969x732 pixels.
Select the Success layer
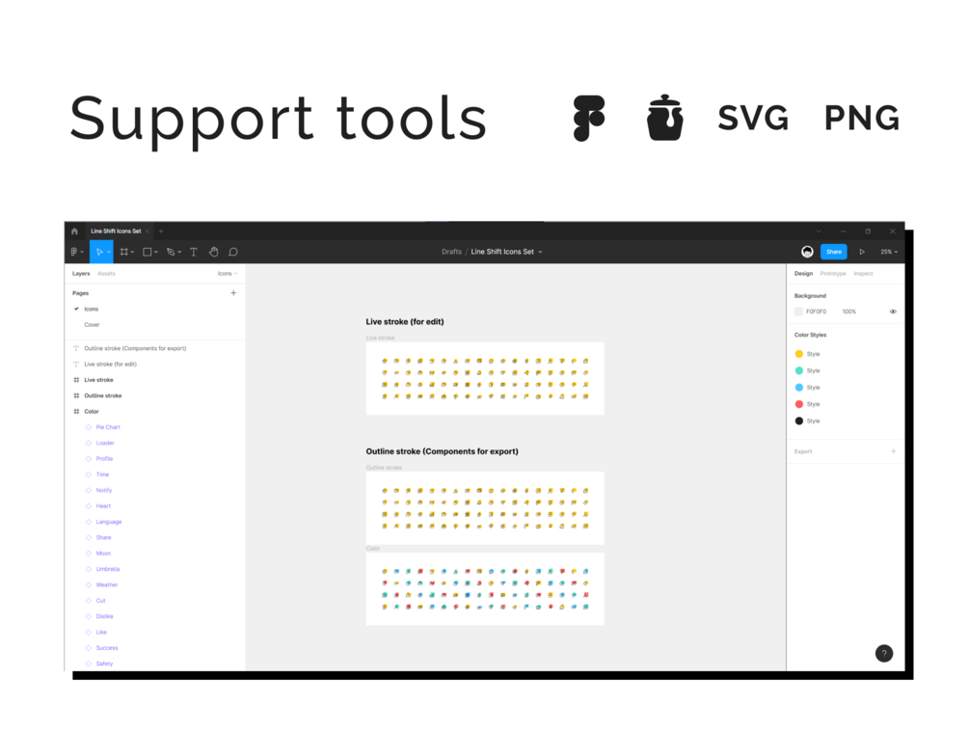(107, 648)
